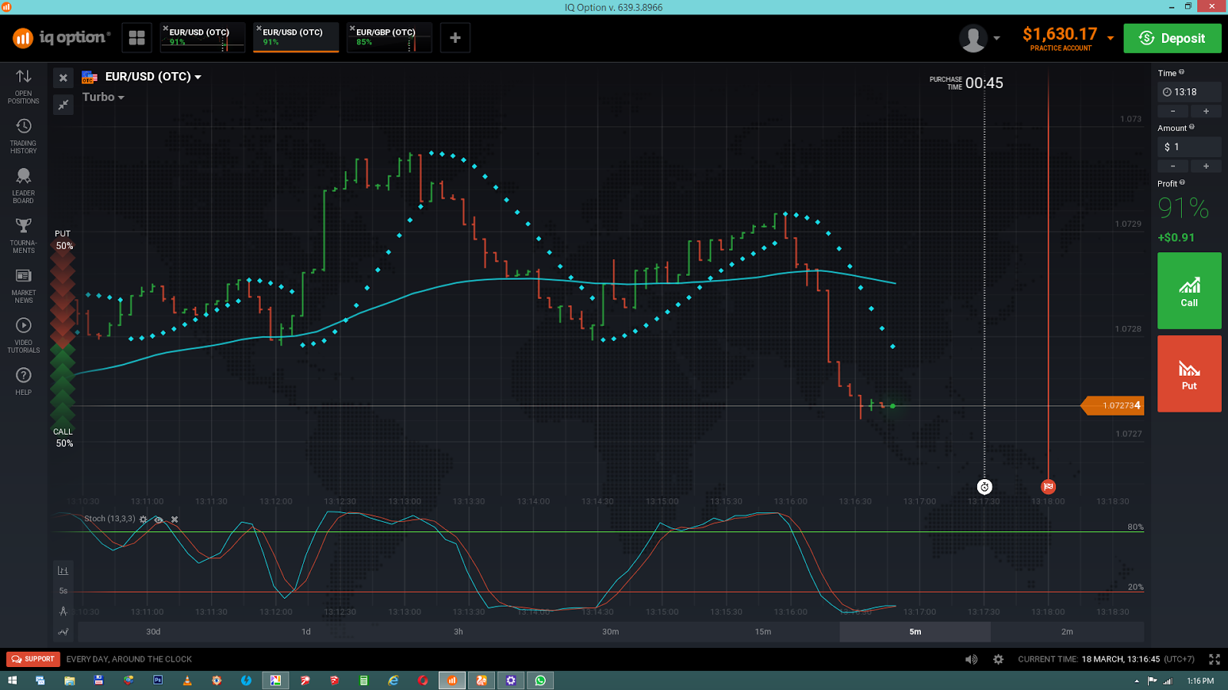This screenshot has width=1228, height=690.
Task: Expand the account balance selector arrow
Action: click(x=1111, y=38)
